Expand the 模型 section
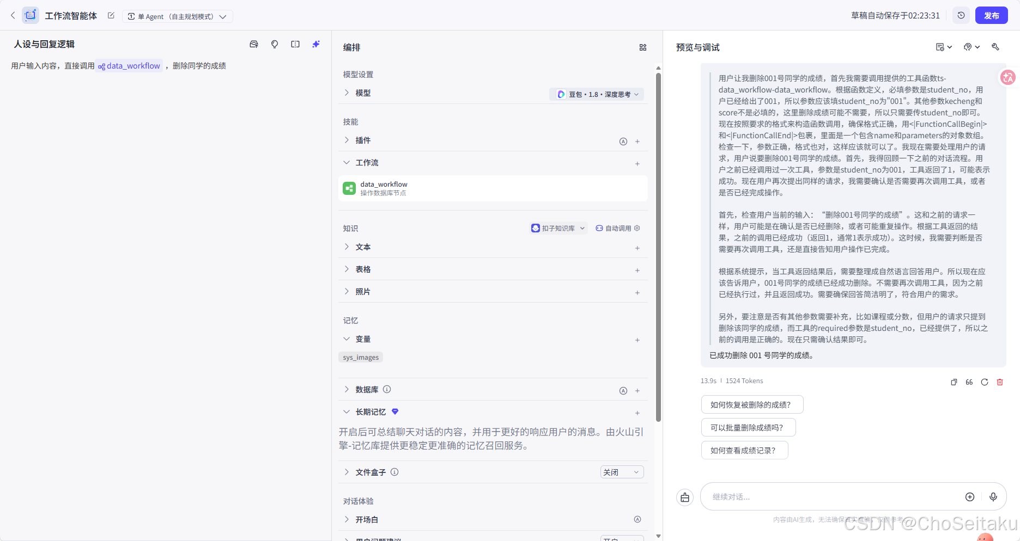1020x541 pixels. 347,93
